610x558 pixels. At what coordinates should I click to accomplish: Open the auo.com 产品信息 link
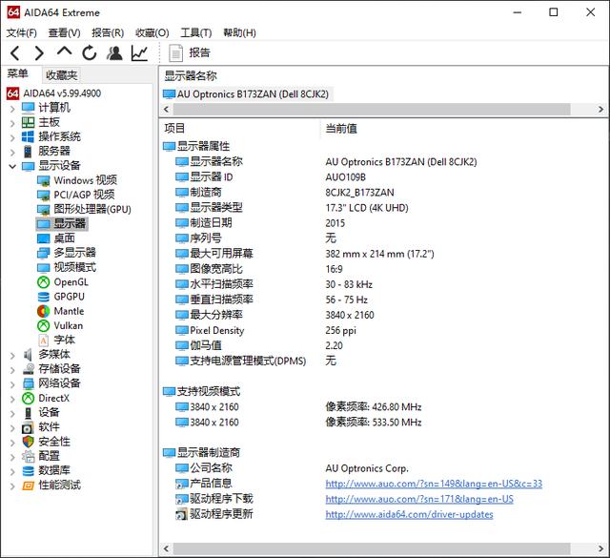click(x=434, y=484)
